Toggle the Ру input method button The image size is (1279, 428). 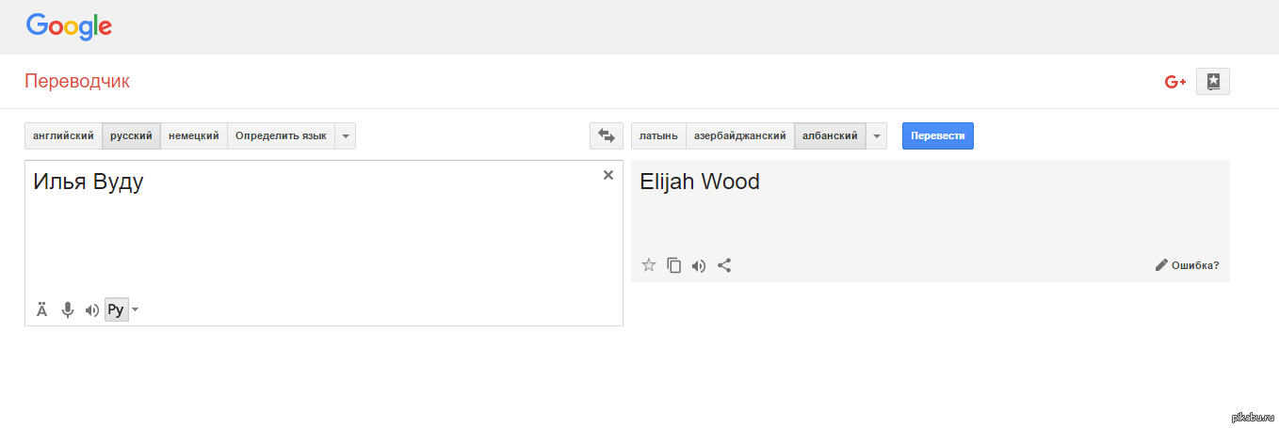pyautogui.click(x=116, y=309)
